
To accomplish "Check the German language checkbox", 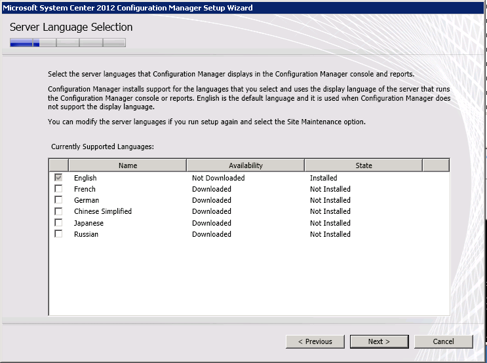I will (58, 199).
